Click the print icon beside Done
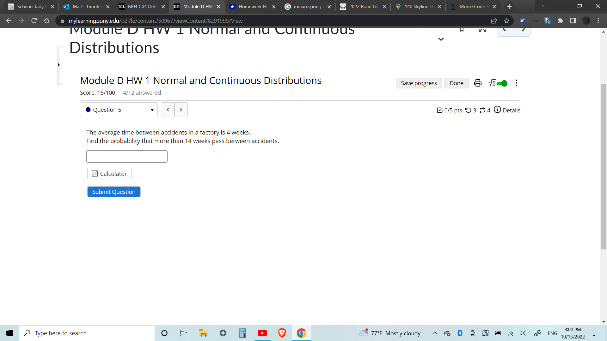This screenshot has width=607, height=341. click(478, 83)
